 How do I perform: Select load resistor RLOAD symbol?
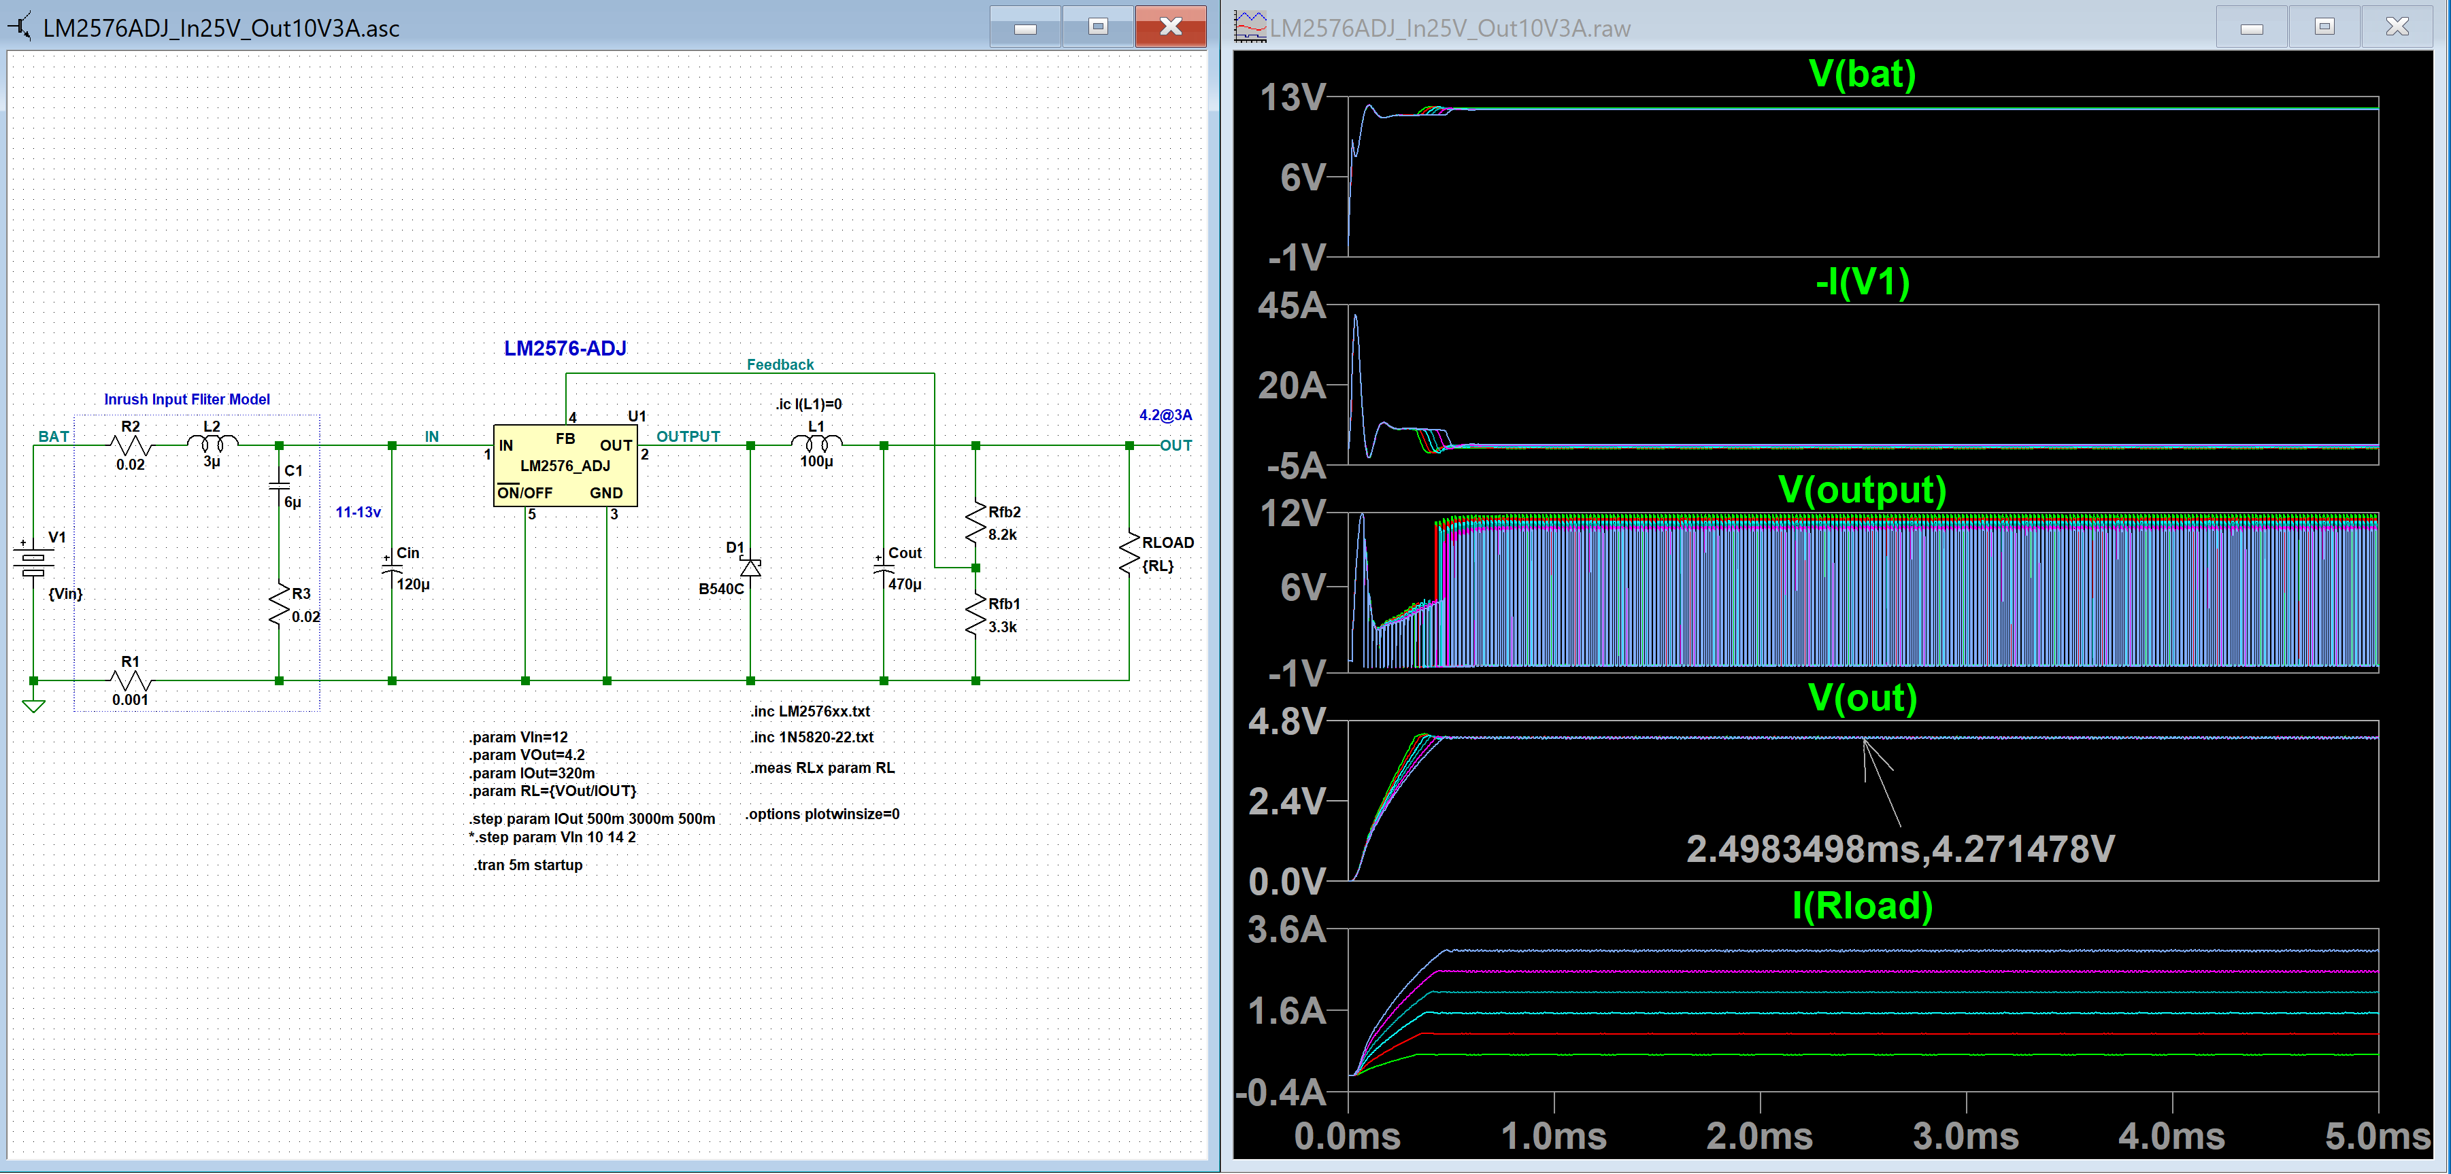pos(1129,552)
